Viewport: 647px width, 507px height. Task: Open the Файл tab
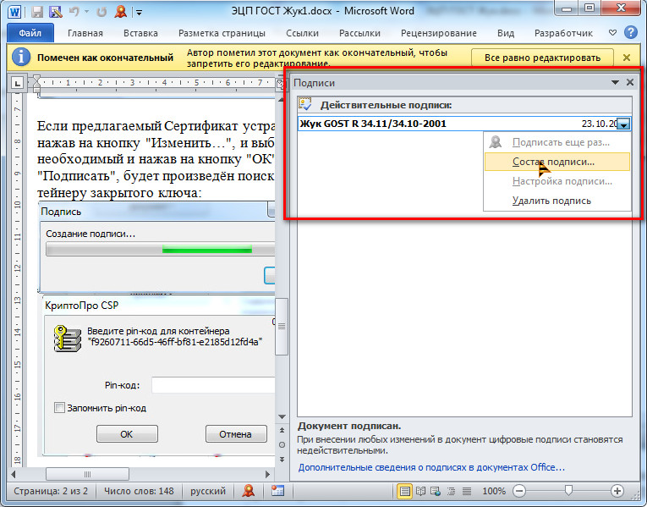30,33
